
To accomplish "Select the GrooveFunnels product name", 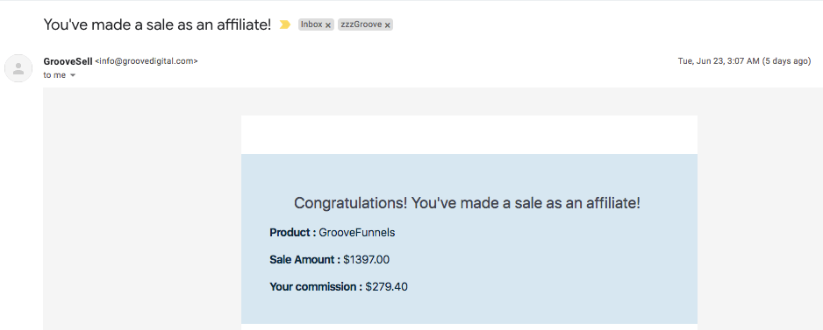I will [x=357, y=233].
